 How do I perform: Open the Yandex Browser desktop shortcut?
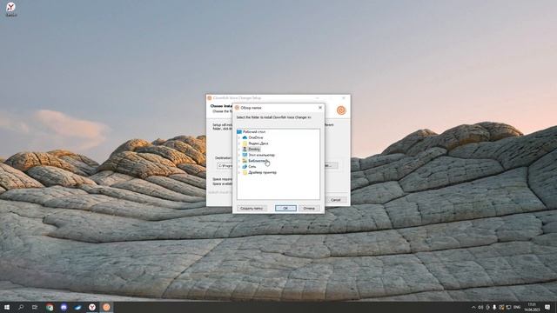click(x=11, y=9)
